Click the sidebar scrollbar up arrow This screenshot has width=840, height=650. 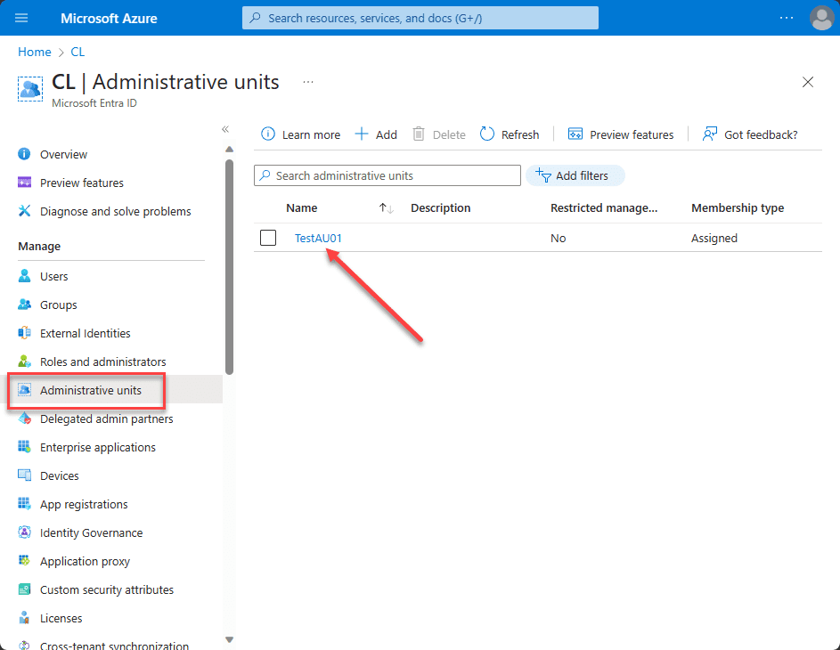click(x=229, y=150)
